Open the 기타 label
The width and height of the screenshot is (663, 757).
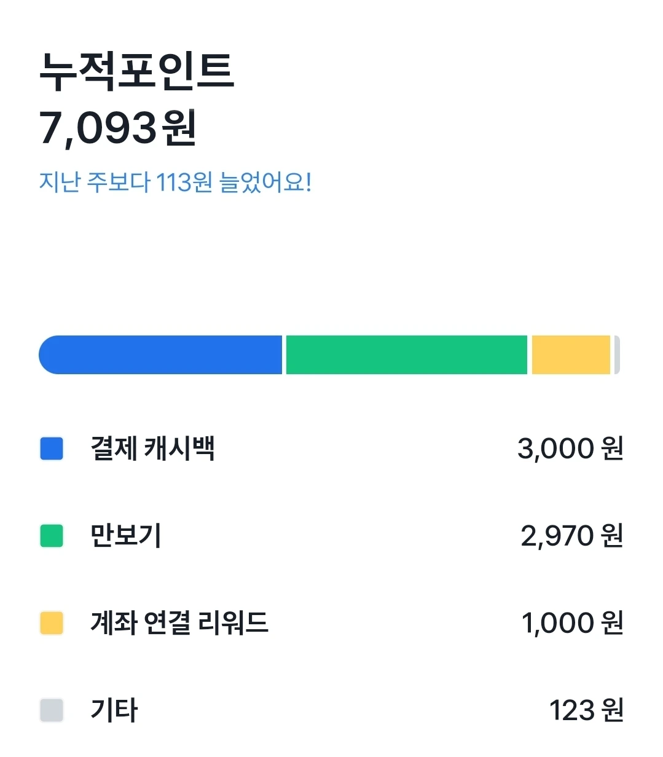coord(114,710)
